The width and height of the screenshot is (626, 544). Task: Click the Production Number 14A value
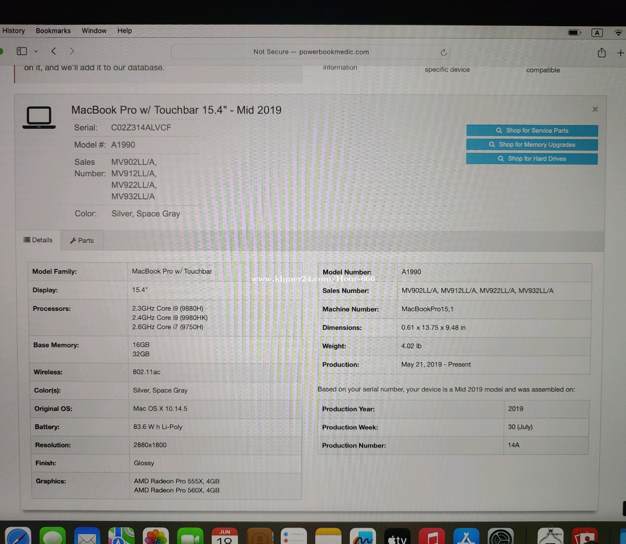click(514, 445)
